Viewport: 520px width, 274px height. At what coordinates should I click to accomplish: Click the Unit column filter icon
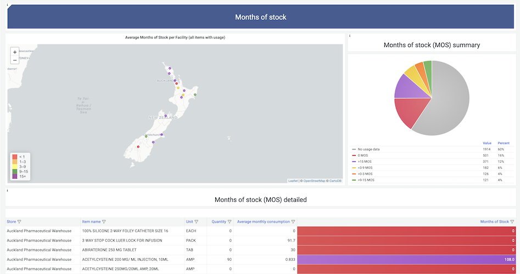point(197,222)
